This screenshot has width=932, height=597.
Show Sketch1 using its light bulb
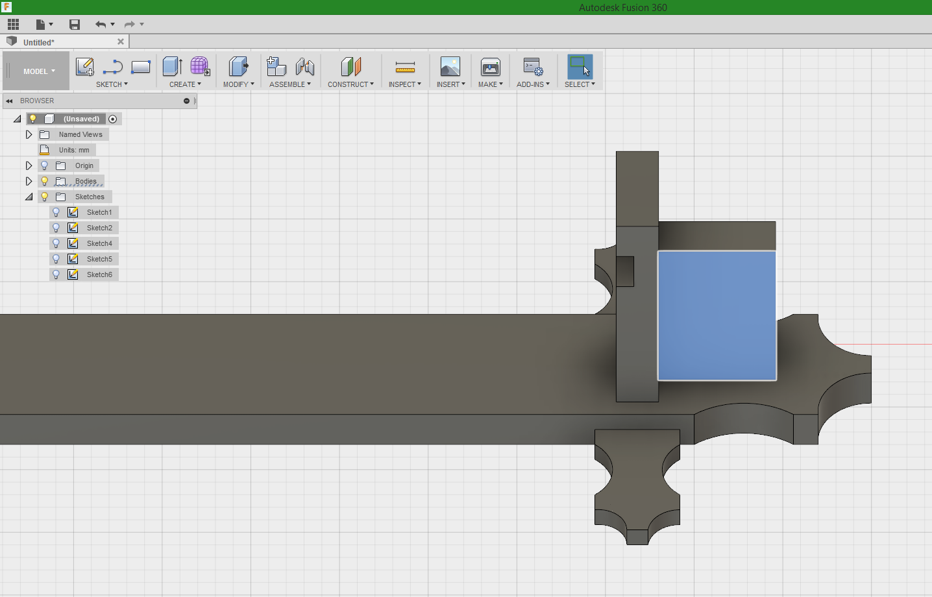click(x=56, y=212)
